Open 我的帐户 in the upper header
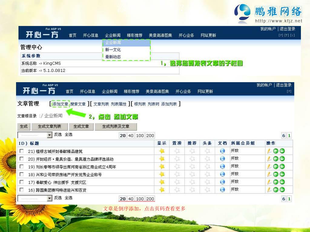Screen dimensions: 310x232 268,29
